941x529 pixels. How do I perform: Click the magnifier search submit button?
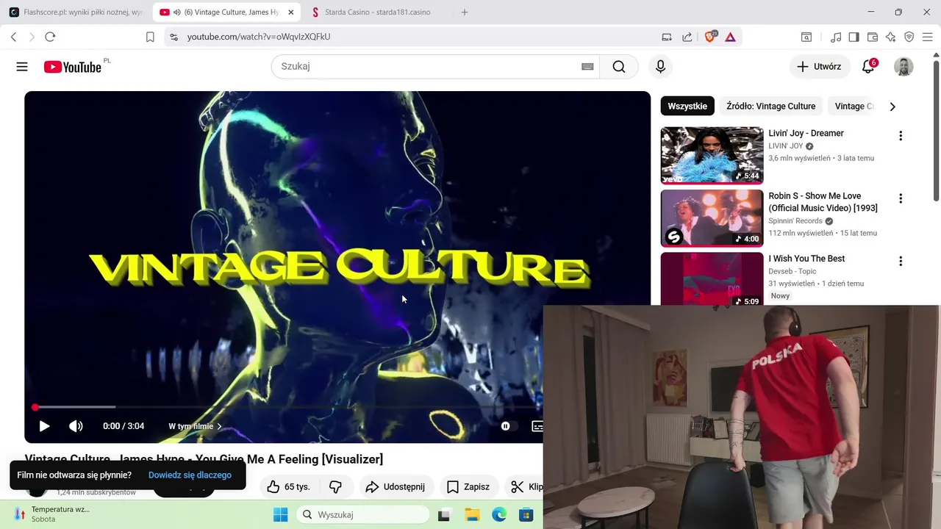pyautogui.click(x=619, y=67)
